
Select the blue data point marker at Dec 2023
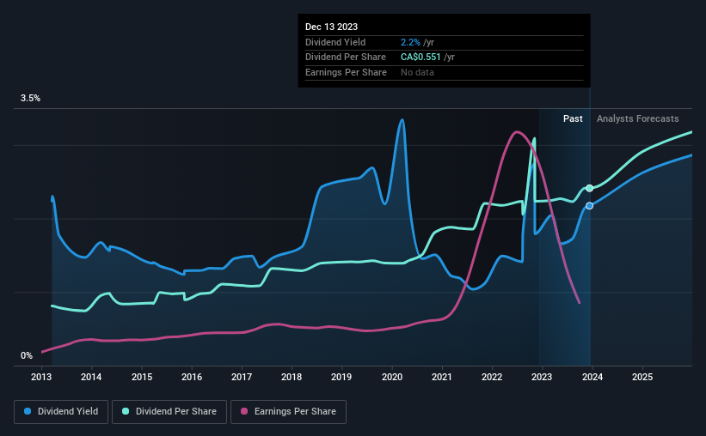coord(589,205)
